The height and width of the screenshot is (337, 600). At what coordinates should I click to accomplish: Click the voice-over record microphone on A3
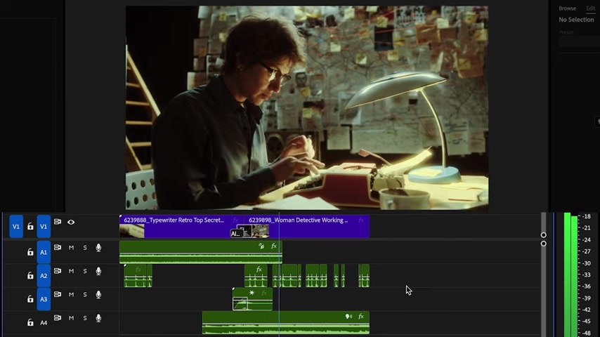click(x=98, y=295)
